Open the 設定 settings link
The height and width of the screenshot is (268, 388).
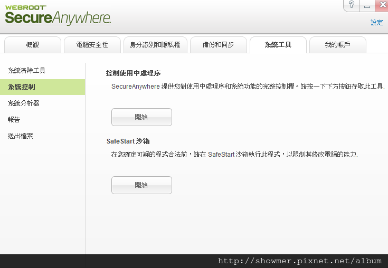point(376,23)
